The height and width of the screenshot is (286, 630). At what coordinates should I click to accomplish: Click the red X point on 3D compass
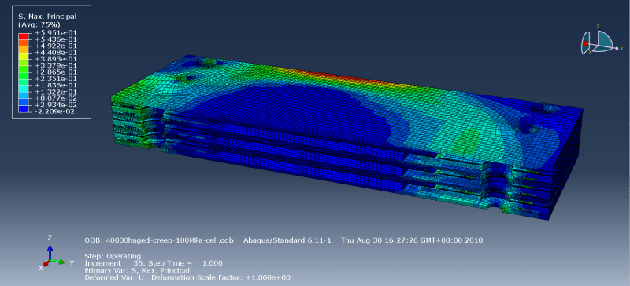(586, 43)
